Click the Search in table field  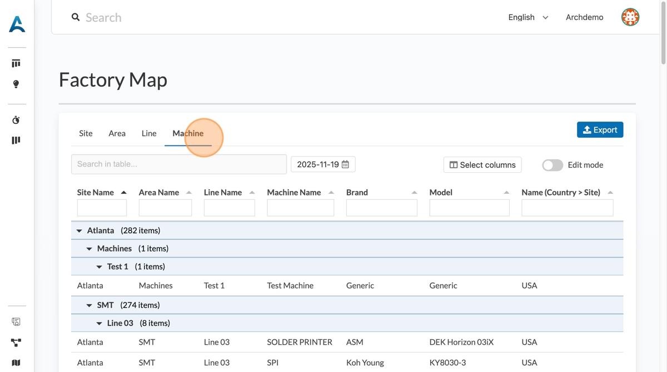coord(178,164)
